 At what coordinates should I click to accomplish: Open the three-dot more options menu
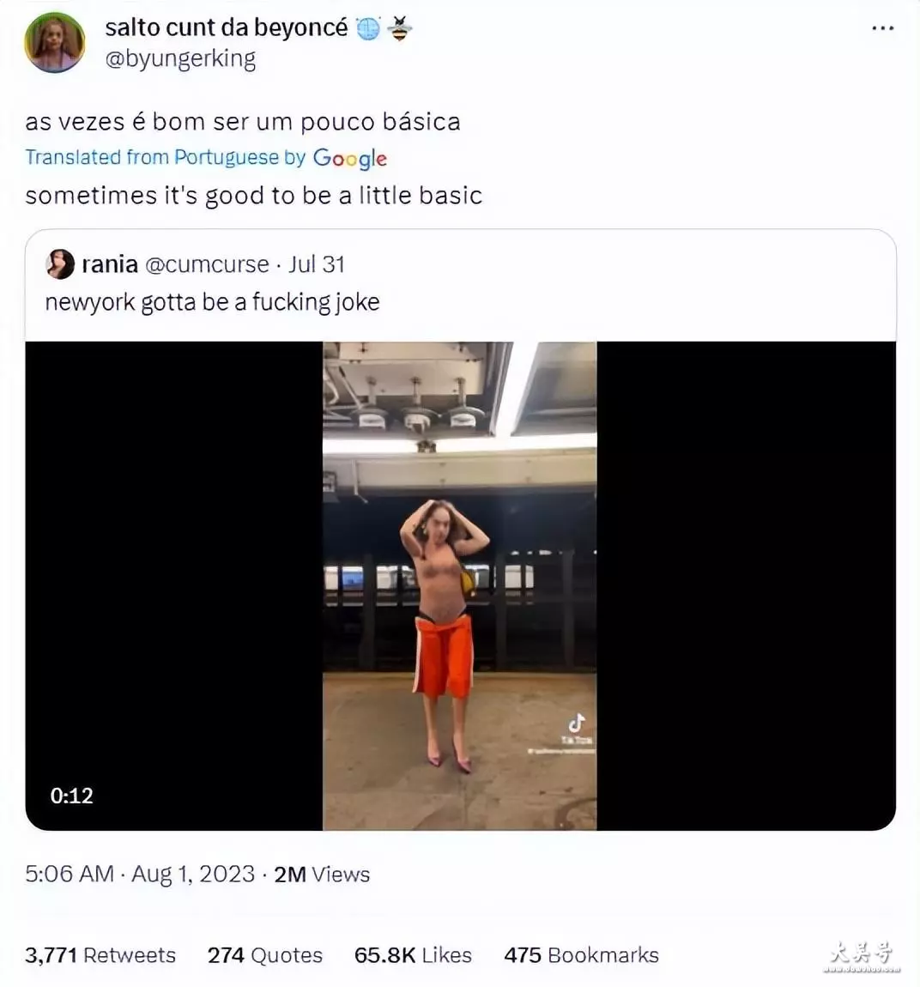click(x=883, y=28)
